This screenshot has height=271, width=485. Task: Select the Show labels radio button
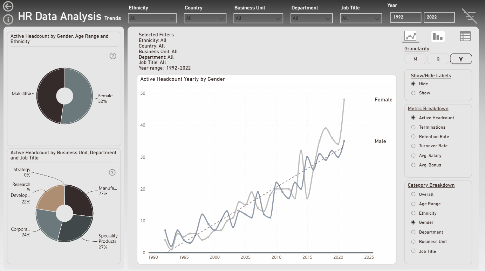coord(414,93)
